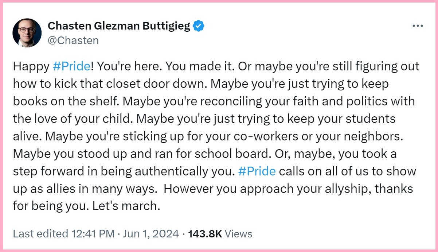The width and height of the screenshot is (438, 252).
Task: Open the three-dot More options menu
Action: coord(418,26)
